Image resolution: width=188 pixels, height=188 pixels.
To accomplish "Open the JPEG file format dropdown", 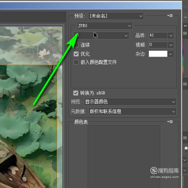I will pyautogui.click(x=105, y=26).
